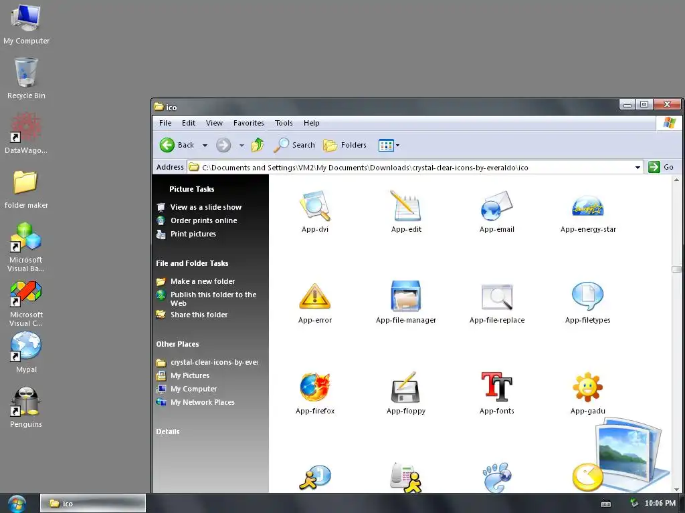Open the Start menu orb
Viewport: 685px width, 513px height.
point(17,504)
